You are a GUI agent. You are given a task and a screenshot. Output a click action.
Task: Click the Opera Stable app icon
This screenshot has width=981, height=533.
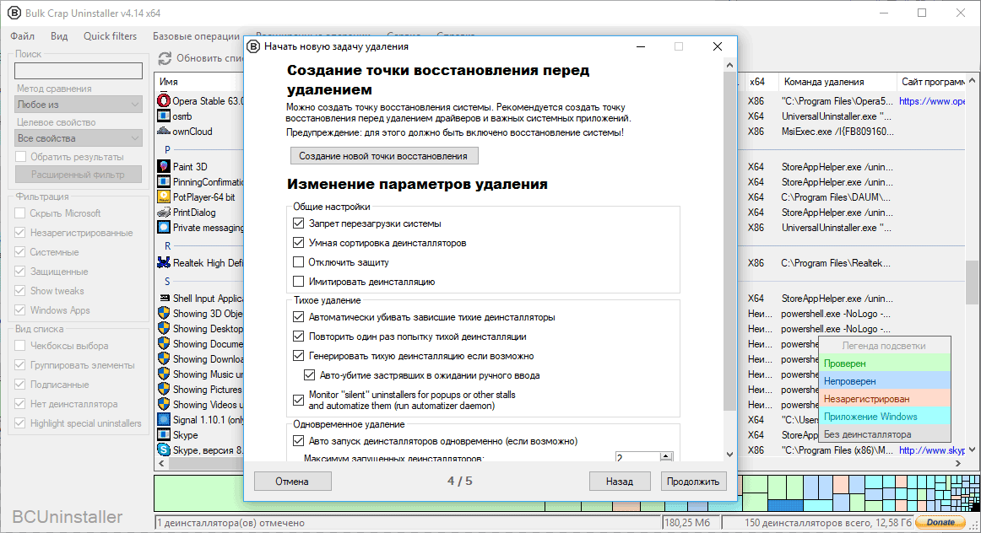tap(164, 100)
